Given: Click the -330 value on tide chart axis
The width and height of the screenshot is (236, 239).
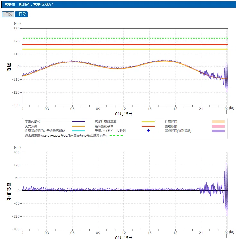Looking at the screenshot, I should point(16,105).
